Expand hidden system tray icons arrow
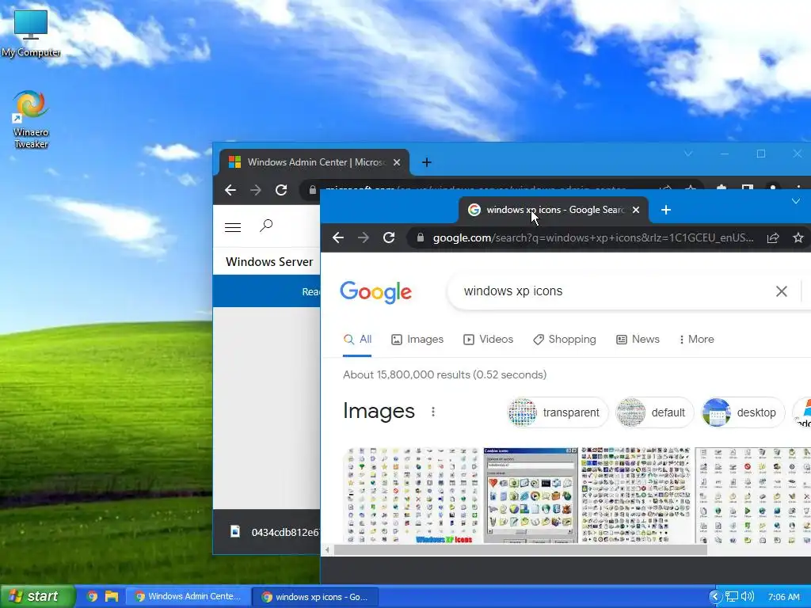Screen dimensions: 811x608 point(715,597)
